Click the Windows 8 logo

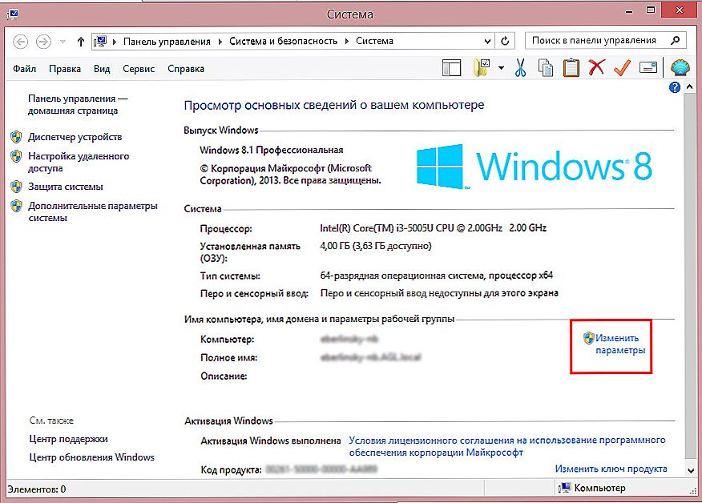point(534,166)
